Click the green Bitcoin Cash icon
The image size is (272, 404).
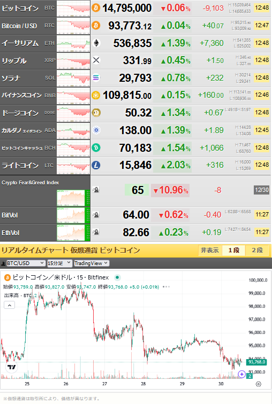click(x=96, y=147)
